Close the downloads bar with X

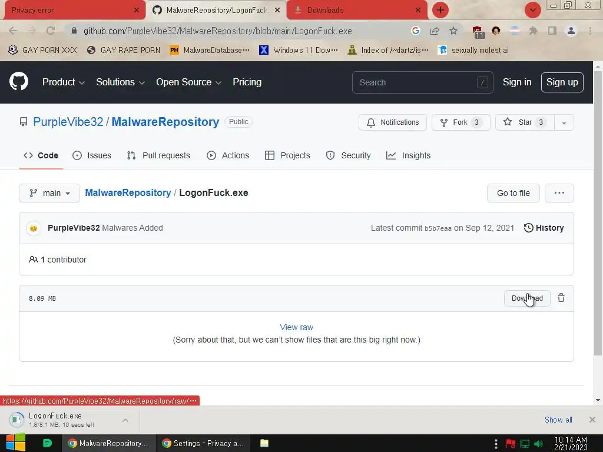592,420
